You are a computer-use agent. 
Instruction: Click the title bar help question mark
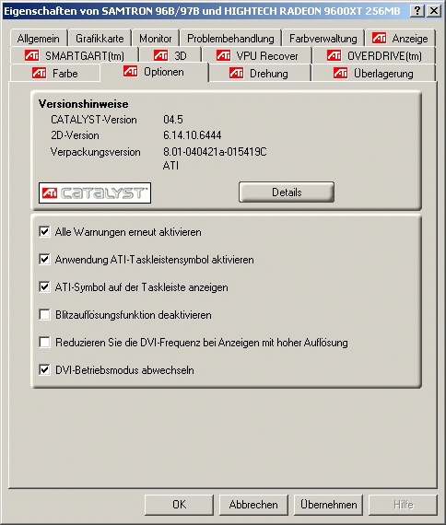(417, 11)
